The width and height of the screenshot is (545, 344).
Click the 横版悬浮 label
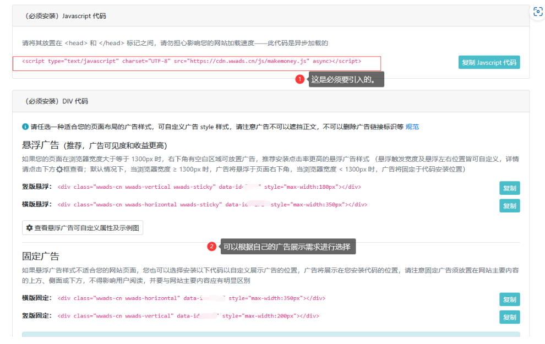pos(37,205)
